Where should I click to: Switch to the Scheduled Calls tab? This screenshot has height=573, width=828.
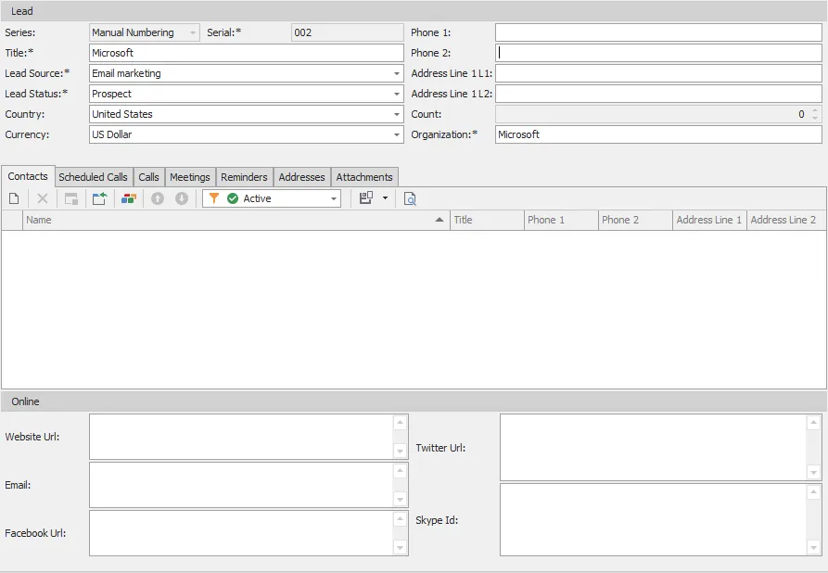click(x=94, y=176)
